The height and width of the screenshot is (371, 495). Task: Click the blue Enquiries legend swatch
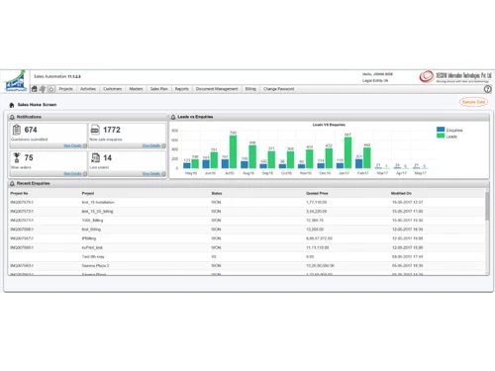pos(441,130)
